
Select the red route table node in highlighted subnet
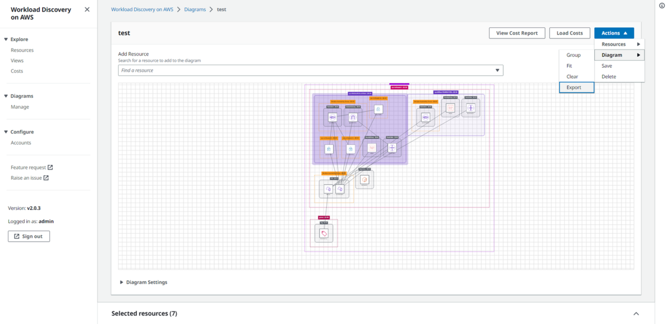point(372,148)
